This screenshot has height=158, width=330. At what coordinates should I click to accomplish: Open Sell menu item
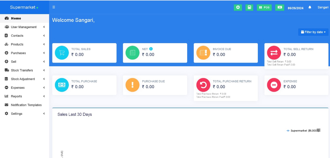click(x=24, y=62)
